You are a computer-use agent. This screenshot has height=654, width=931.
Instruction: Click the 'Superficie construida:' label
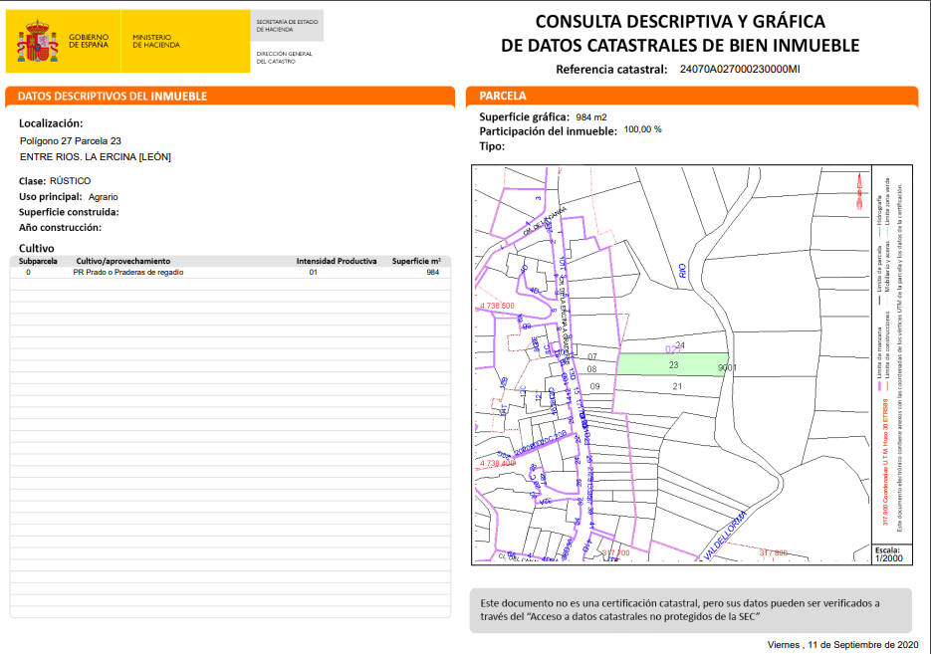(69, 212)
